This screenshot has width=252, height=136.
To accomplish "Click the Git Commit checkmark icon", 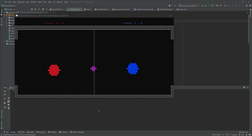I will [x=232, y=6].
